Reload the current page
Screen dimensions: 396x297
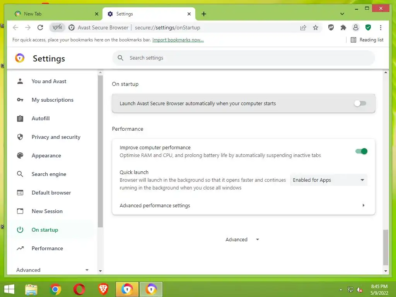click(x=40, y=27)
